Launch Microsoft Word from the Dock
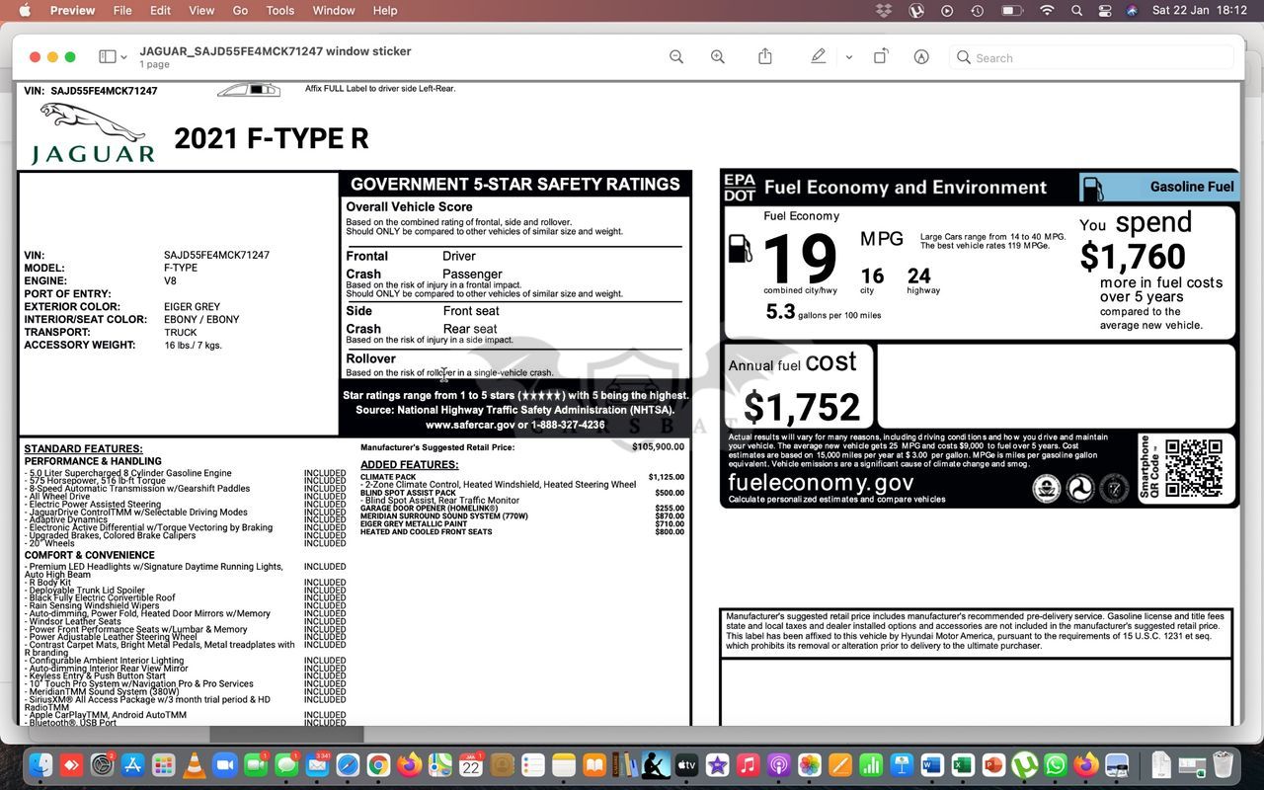The width and height of the screenshot is (1264, 790). (932, 765)
